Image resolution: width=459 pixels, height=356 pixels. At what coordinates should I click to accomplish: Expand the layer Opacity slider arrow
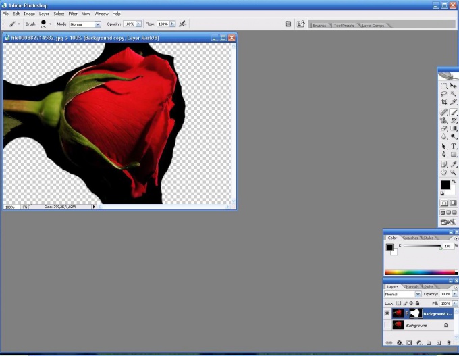pyautogui.click(x=454, y=295)
